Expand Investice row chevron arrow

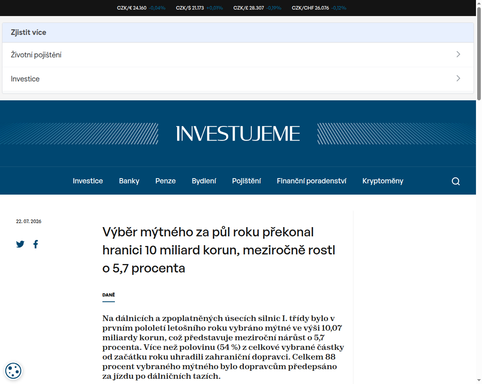coord(458,78)
